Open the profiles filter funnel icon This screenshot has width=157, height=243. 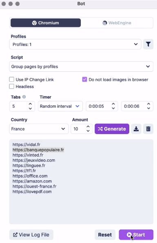pyautogui.click(x=148, y=44)
